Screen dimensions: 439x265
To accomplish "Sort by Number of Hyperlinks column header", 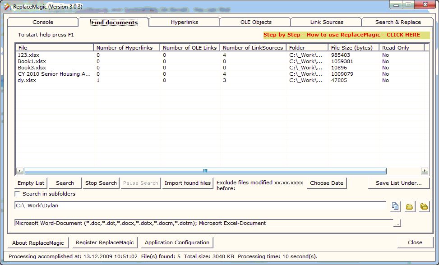I will point(126,47).
